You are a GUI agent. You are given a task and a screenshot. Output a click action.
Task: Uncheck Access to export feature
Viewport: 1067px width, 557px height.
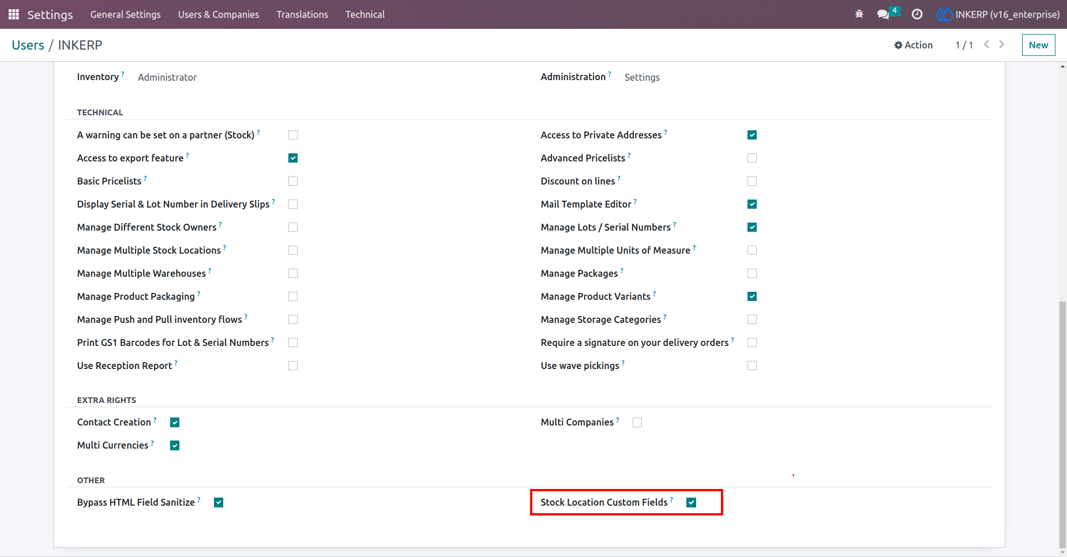293,158
